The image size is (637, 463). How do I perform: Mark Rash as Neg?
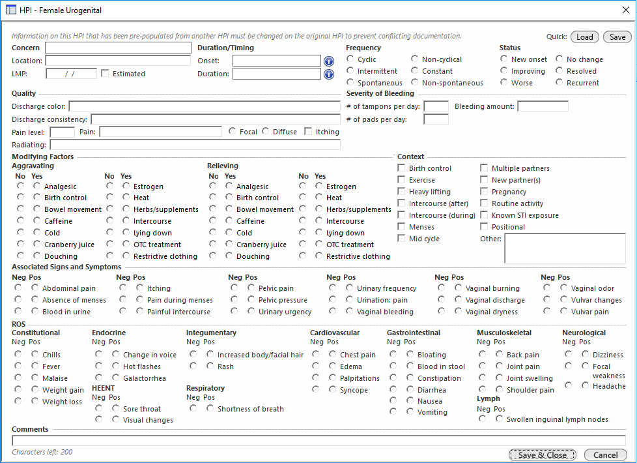pyautogui.click(x=193, y=366)
